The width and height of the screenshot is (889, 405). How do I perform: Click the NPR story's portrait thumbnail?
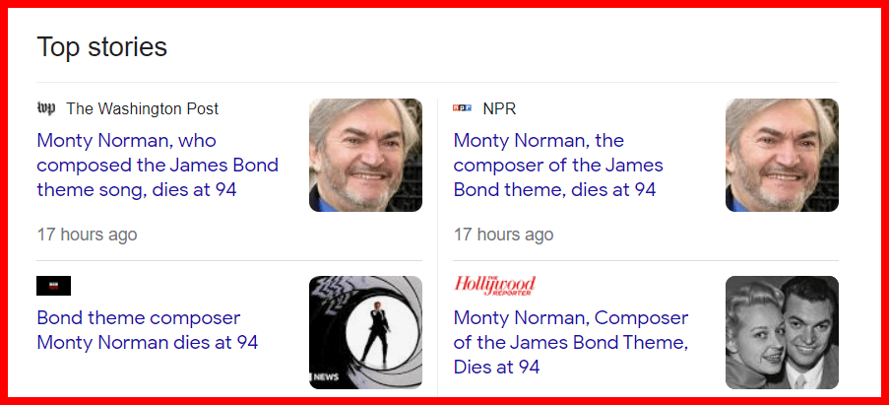pos(782,155)
